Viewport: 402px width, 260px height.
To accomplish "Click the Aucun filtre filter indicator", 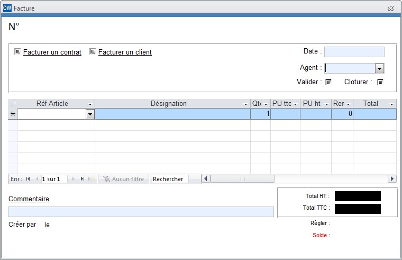I will [123, 179].
